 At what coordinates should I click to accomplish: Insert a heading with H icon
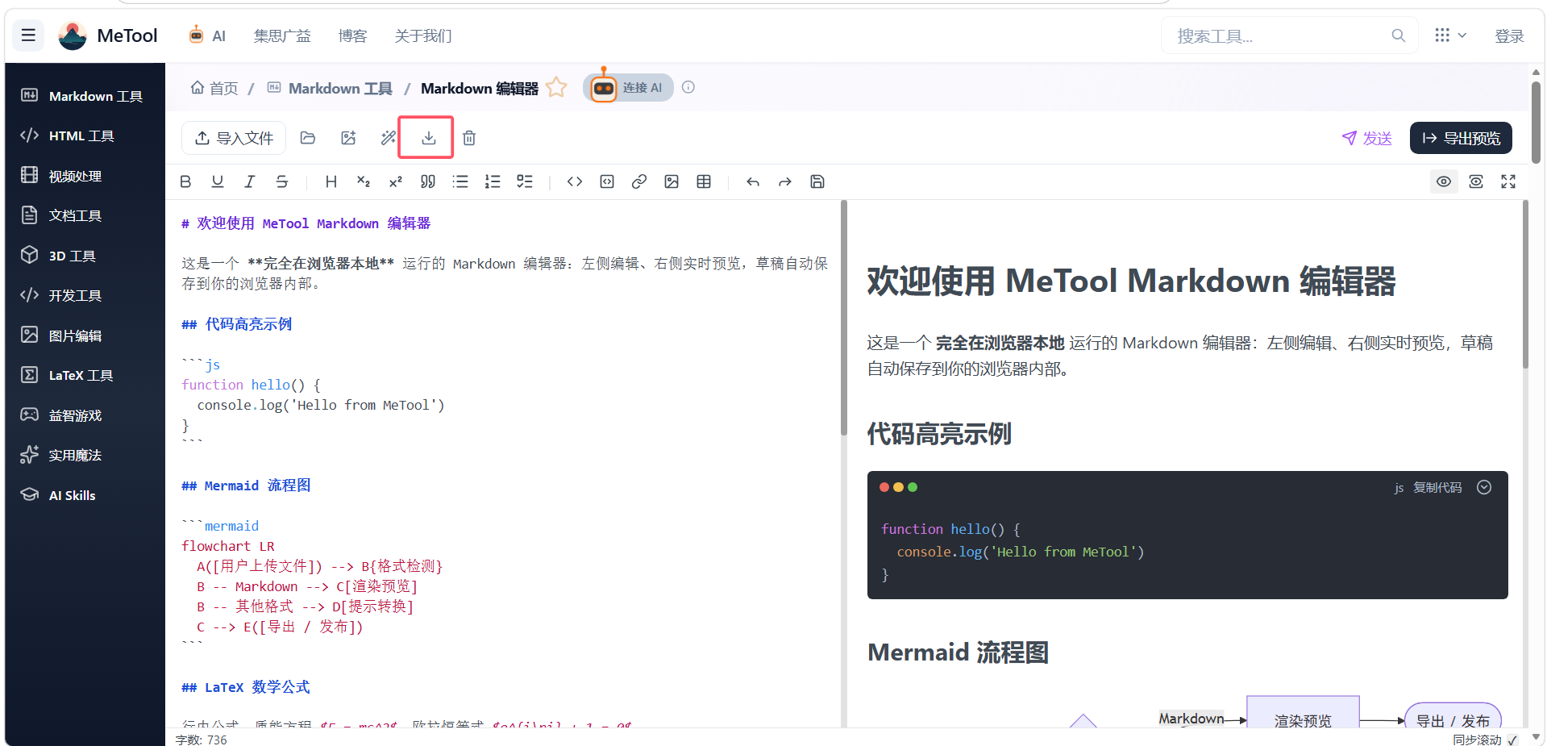click(331, 181)
